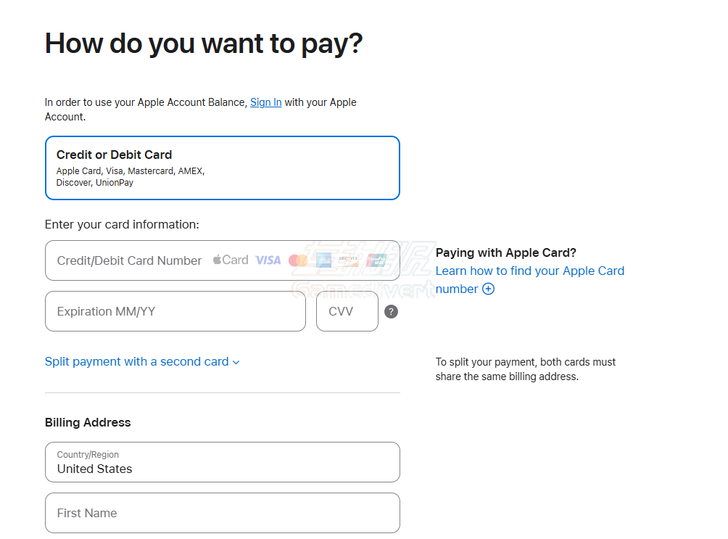Open the CVV help question mark icon
The image size is (728, 539).
coord(391,311)
